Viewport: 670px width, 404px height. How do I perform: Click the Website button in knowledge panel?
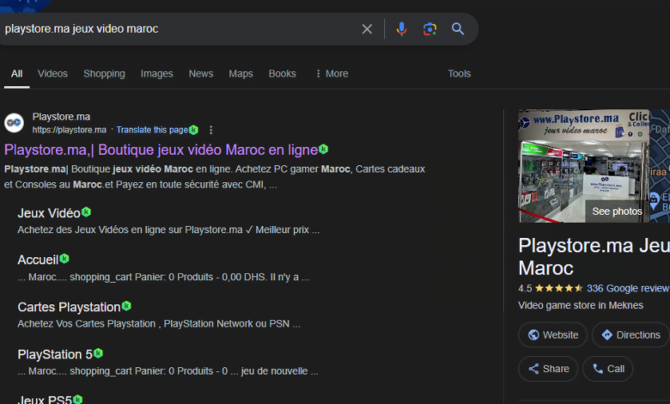[552, 334]
